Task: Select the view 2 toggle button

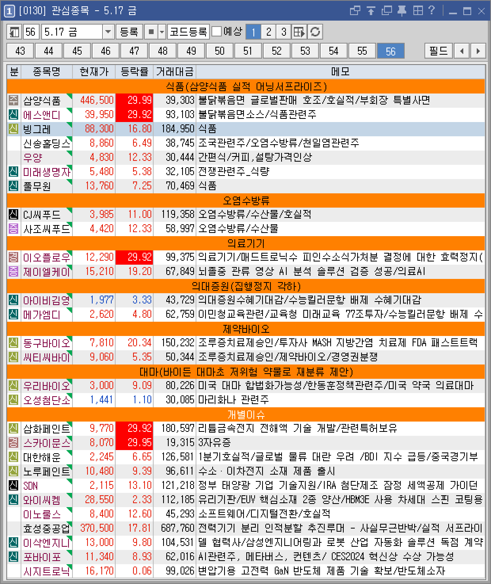Action: [x=268, y=32]
